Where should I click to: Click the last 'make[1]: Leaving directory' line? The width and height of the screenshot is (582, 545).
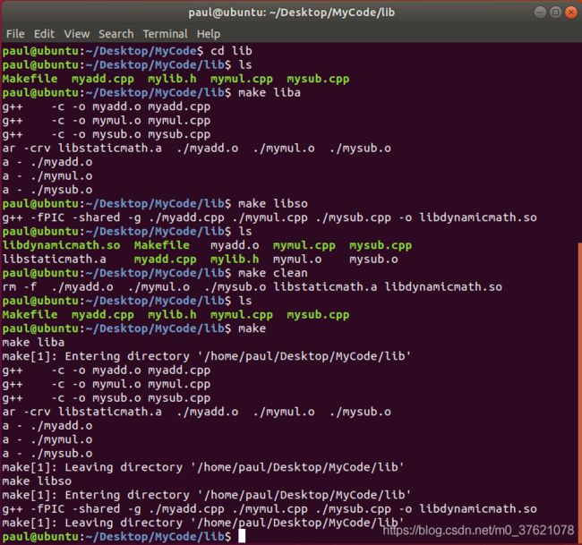[x=203, y=523]
